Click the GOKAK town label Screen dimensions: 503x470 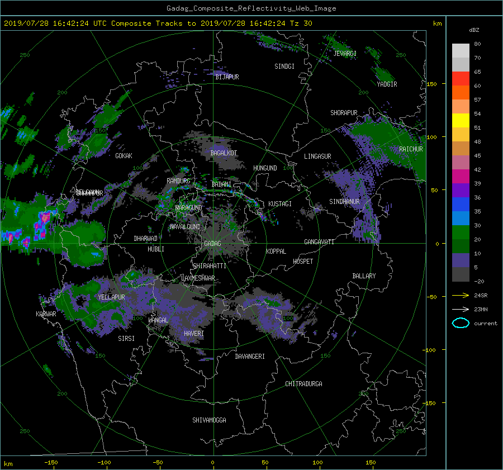pos(124,156)
